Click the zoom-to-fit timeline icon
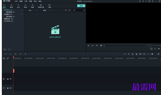This screenshot has height=95, width=161. click(140, 54)
